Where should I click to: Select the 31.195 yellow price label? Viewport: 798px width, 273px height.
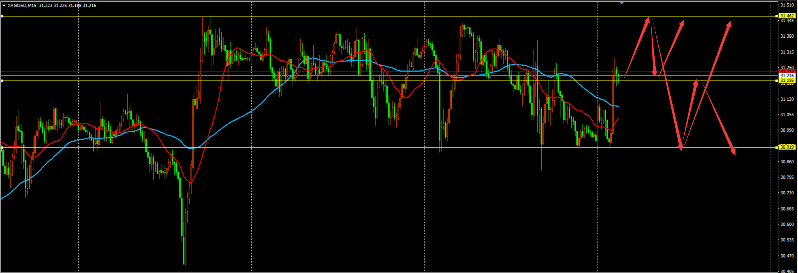point(787,81)
